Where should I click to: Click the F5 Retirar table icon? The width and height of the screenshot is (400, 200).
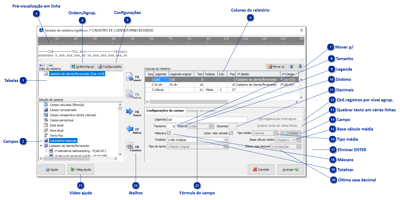tap(130, 94)
